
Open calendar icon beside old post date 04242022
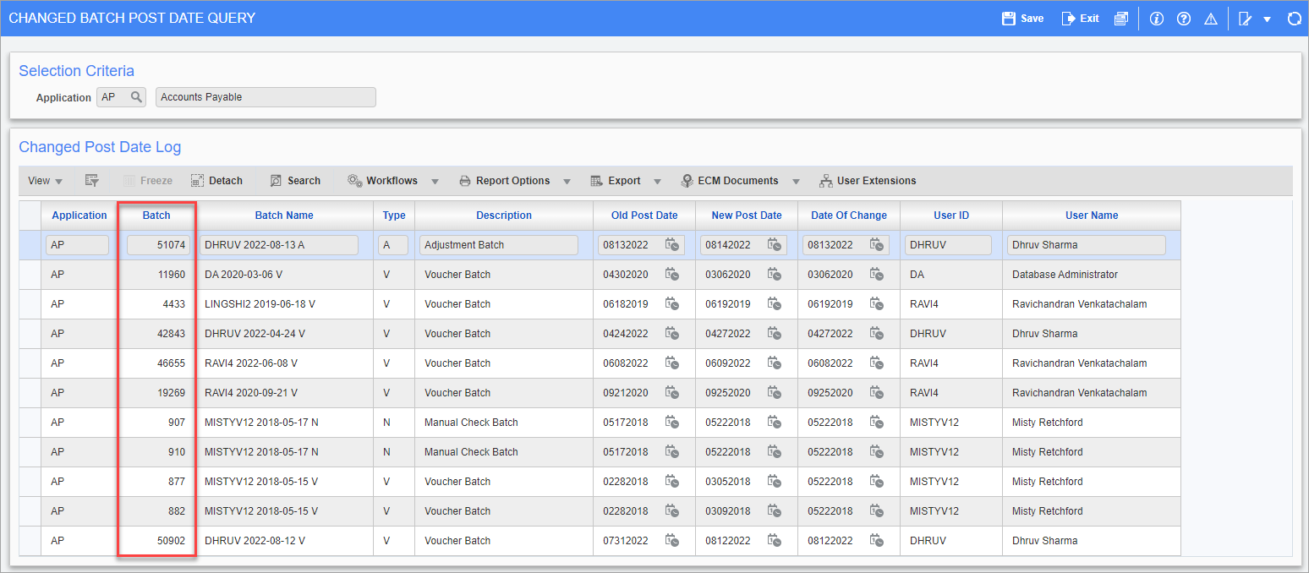tap(672, 334)
